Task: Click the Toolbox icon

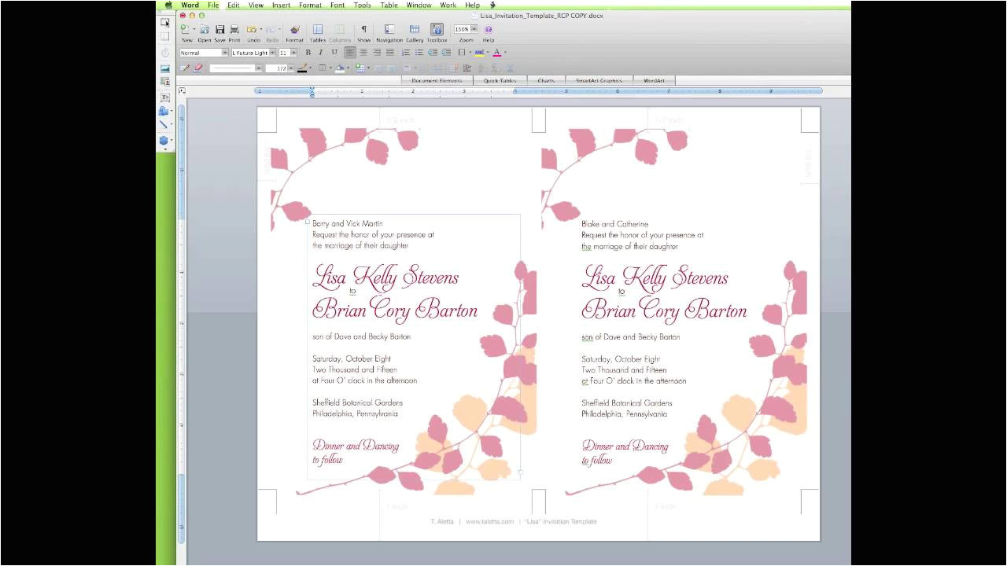Action: [437, 29]
